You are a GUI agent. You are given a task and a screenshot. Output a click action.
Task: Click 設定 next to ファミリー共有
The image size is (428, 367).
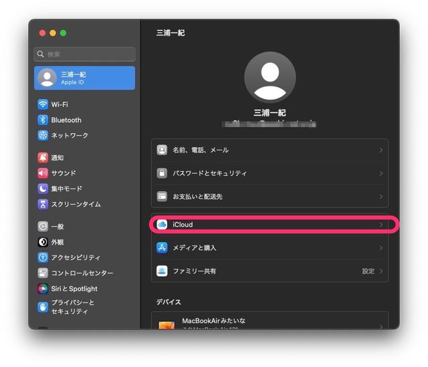(368, 271)
